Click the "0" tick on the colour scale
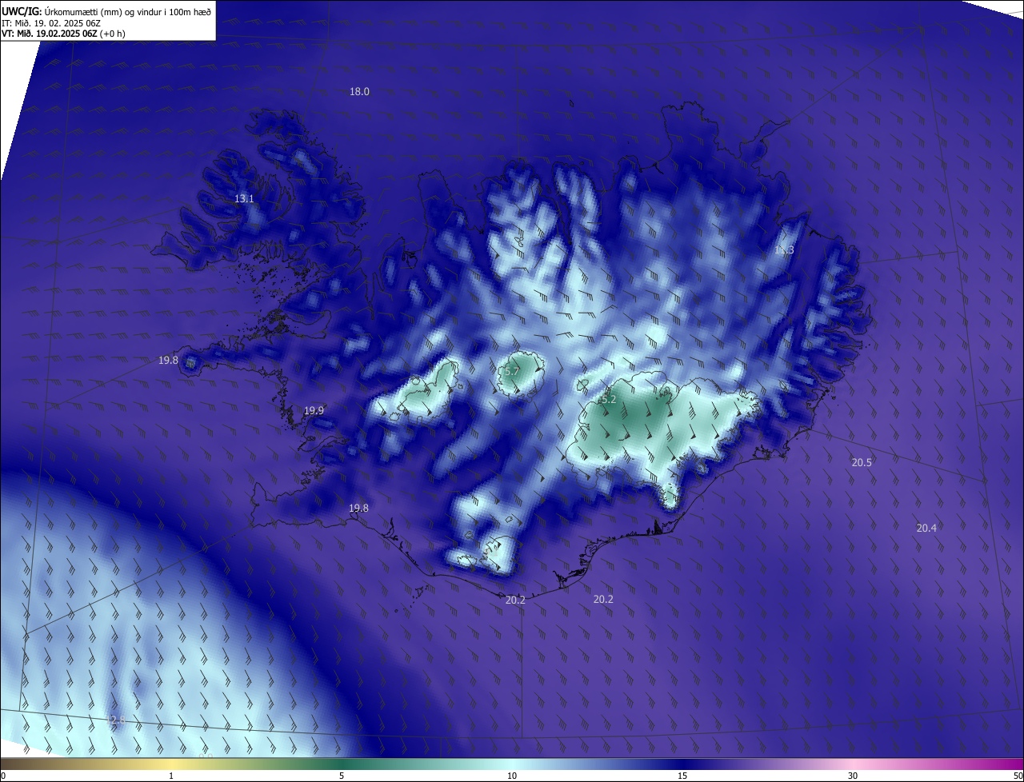 2,776
